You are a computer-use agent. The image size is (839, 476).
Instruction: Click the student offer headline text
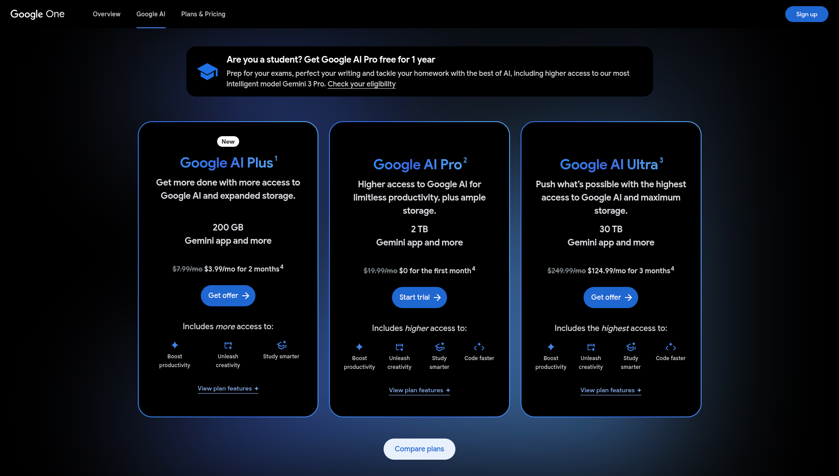click(331, 59)
